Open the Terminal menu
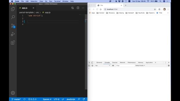This screenshot has height=101, width=180. pyautogui.click(x=57, y=1)
